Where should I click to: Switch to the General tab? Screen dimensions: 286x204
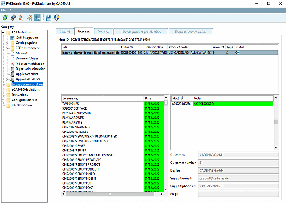[64, 32]
